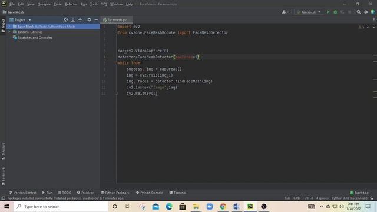Open IDE settings gear in top toolbar
Viewport: 377px width, 212px height.
click(x=366, y=12)
